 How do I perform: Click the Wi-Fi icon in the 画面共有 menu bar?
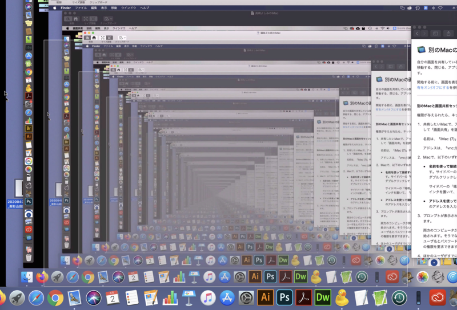(382, 28)
